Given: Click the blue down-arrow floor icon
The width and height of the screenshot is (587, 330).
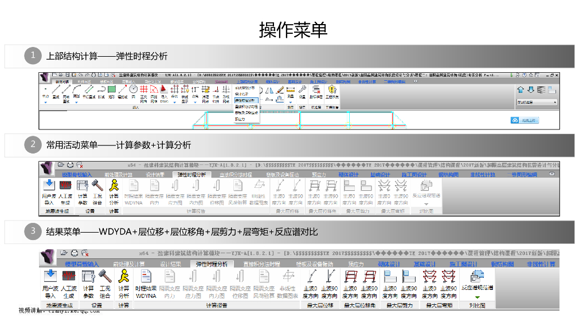Looking at the screenshot, I should coord(531,90).
